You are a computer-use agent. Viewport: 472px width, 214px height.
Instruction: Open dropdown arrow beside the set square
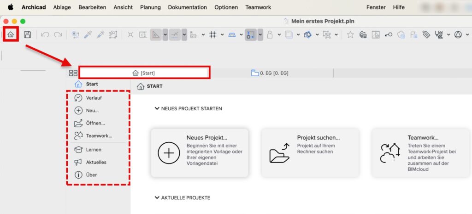[165, 35]
